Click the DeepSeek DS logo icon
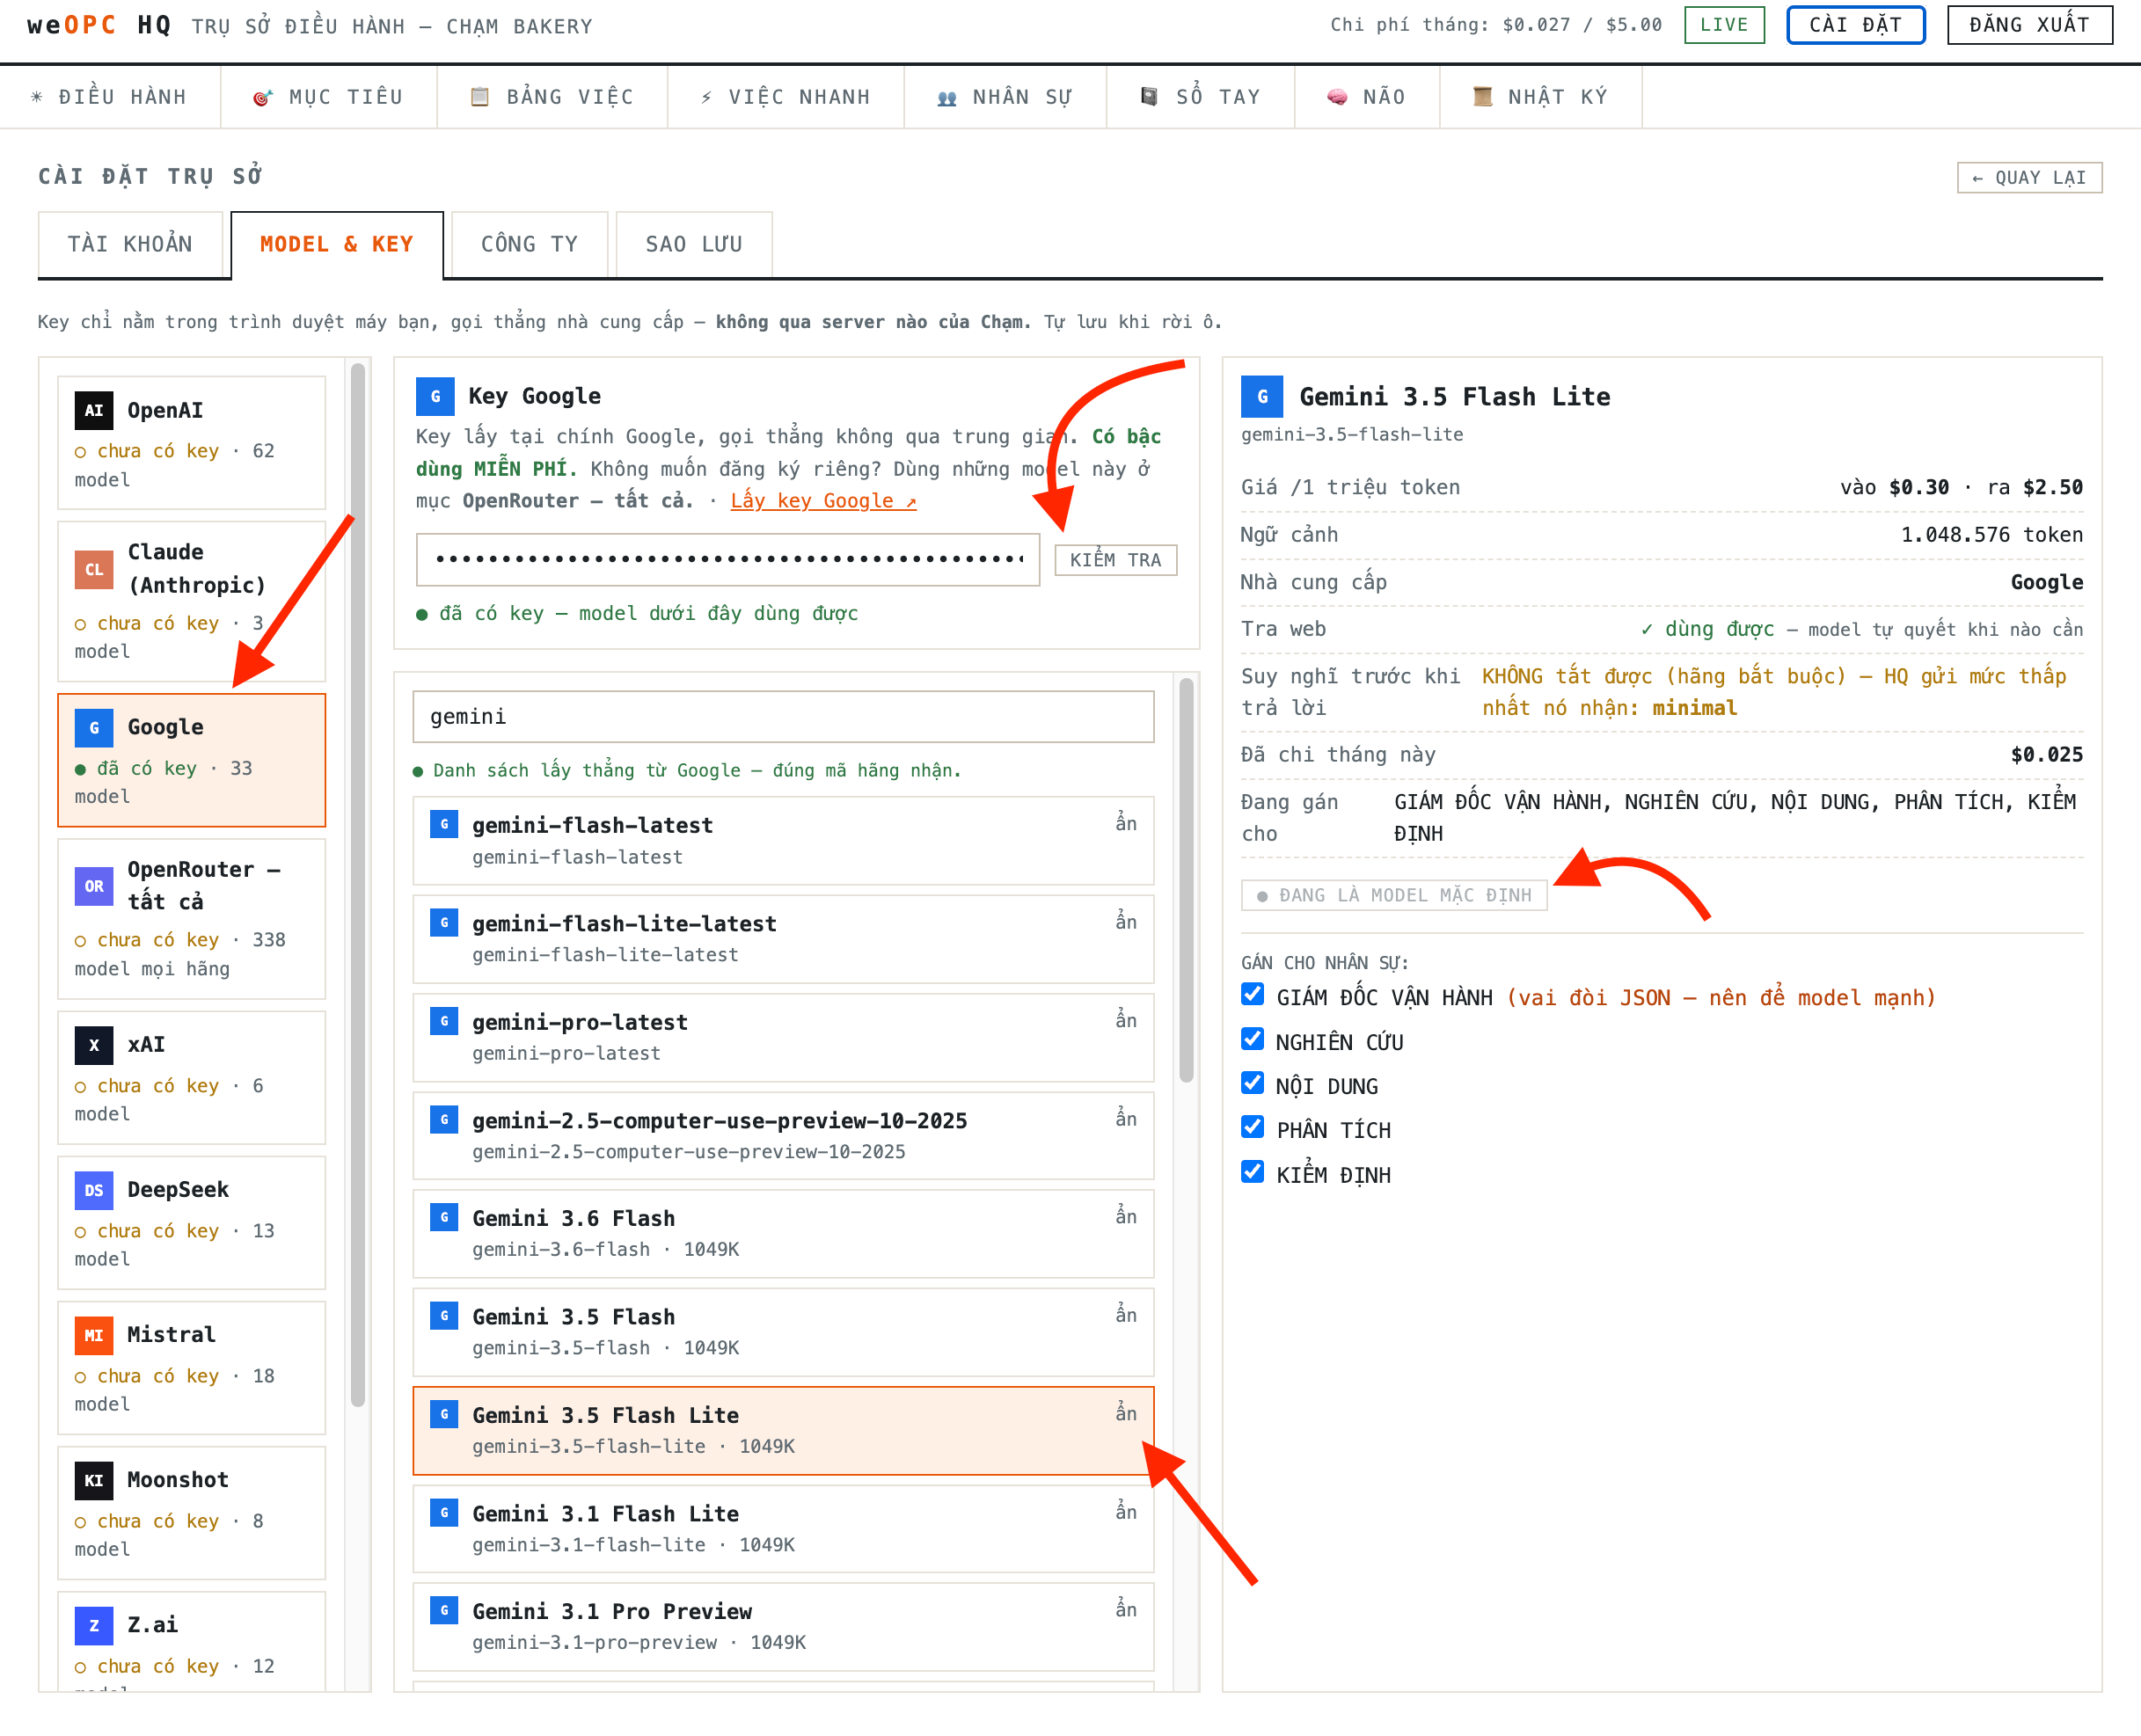 (94, 1189)
